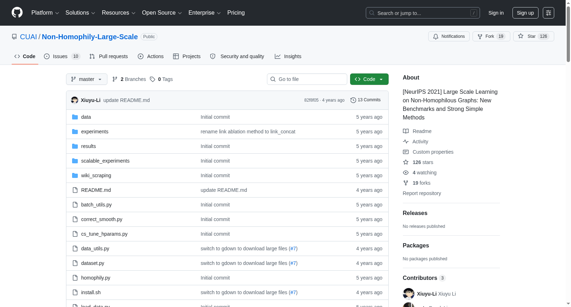Click the Search or jump to field

(x=423, y=13)
